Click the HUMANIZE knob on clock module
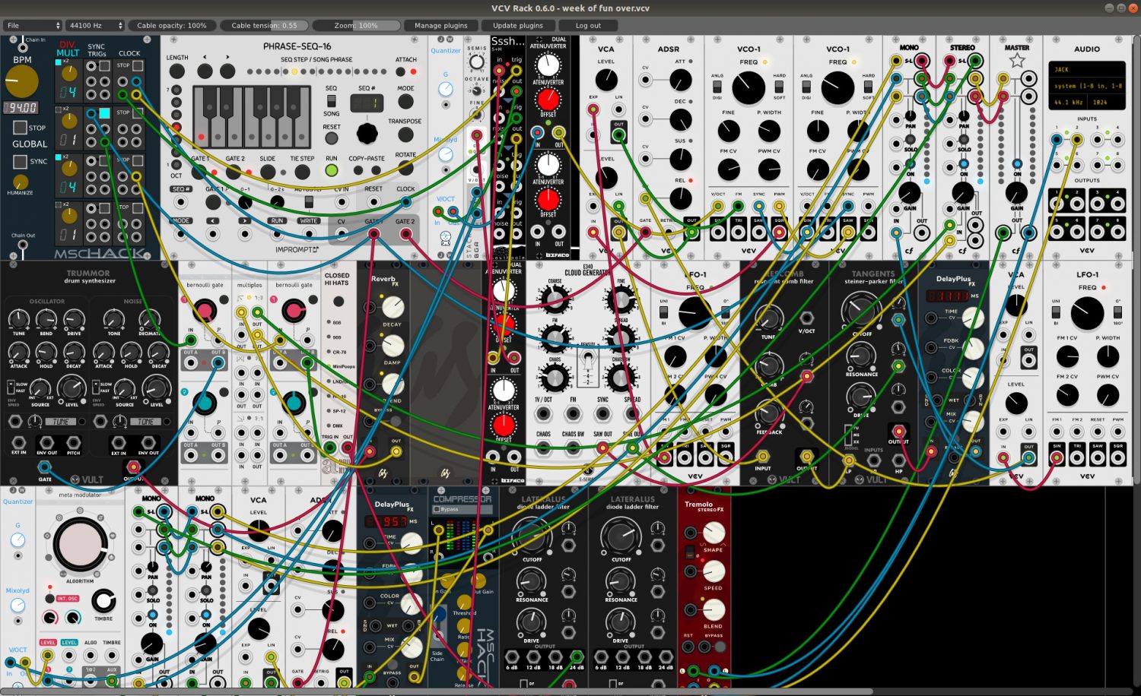This screenshot has width=1141, height=696. click(21, 182)
